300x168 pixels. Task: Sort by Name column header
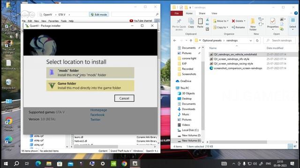coord(213,48)
